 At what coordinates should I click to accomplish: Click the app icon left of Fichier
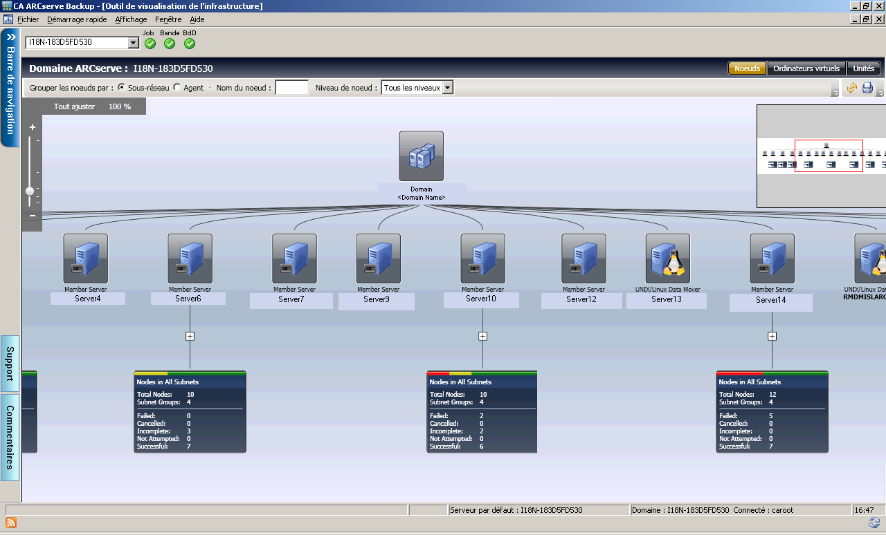9,19
